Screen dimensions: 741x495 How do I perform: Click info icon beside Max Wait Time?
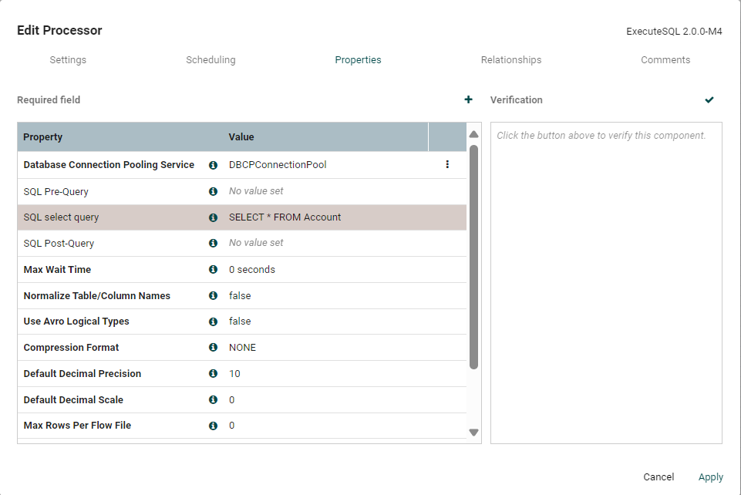214,270
